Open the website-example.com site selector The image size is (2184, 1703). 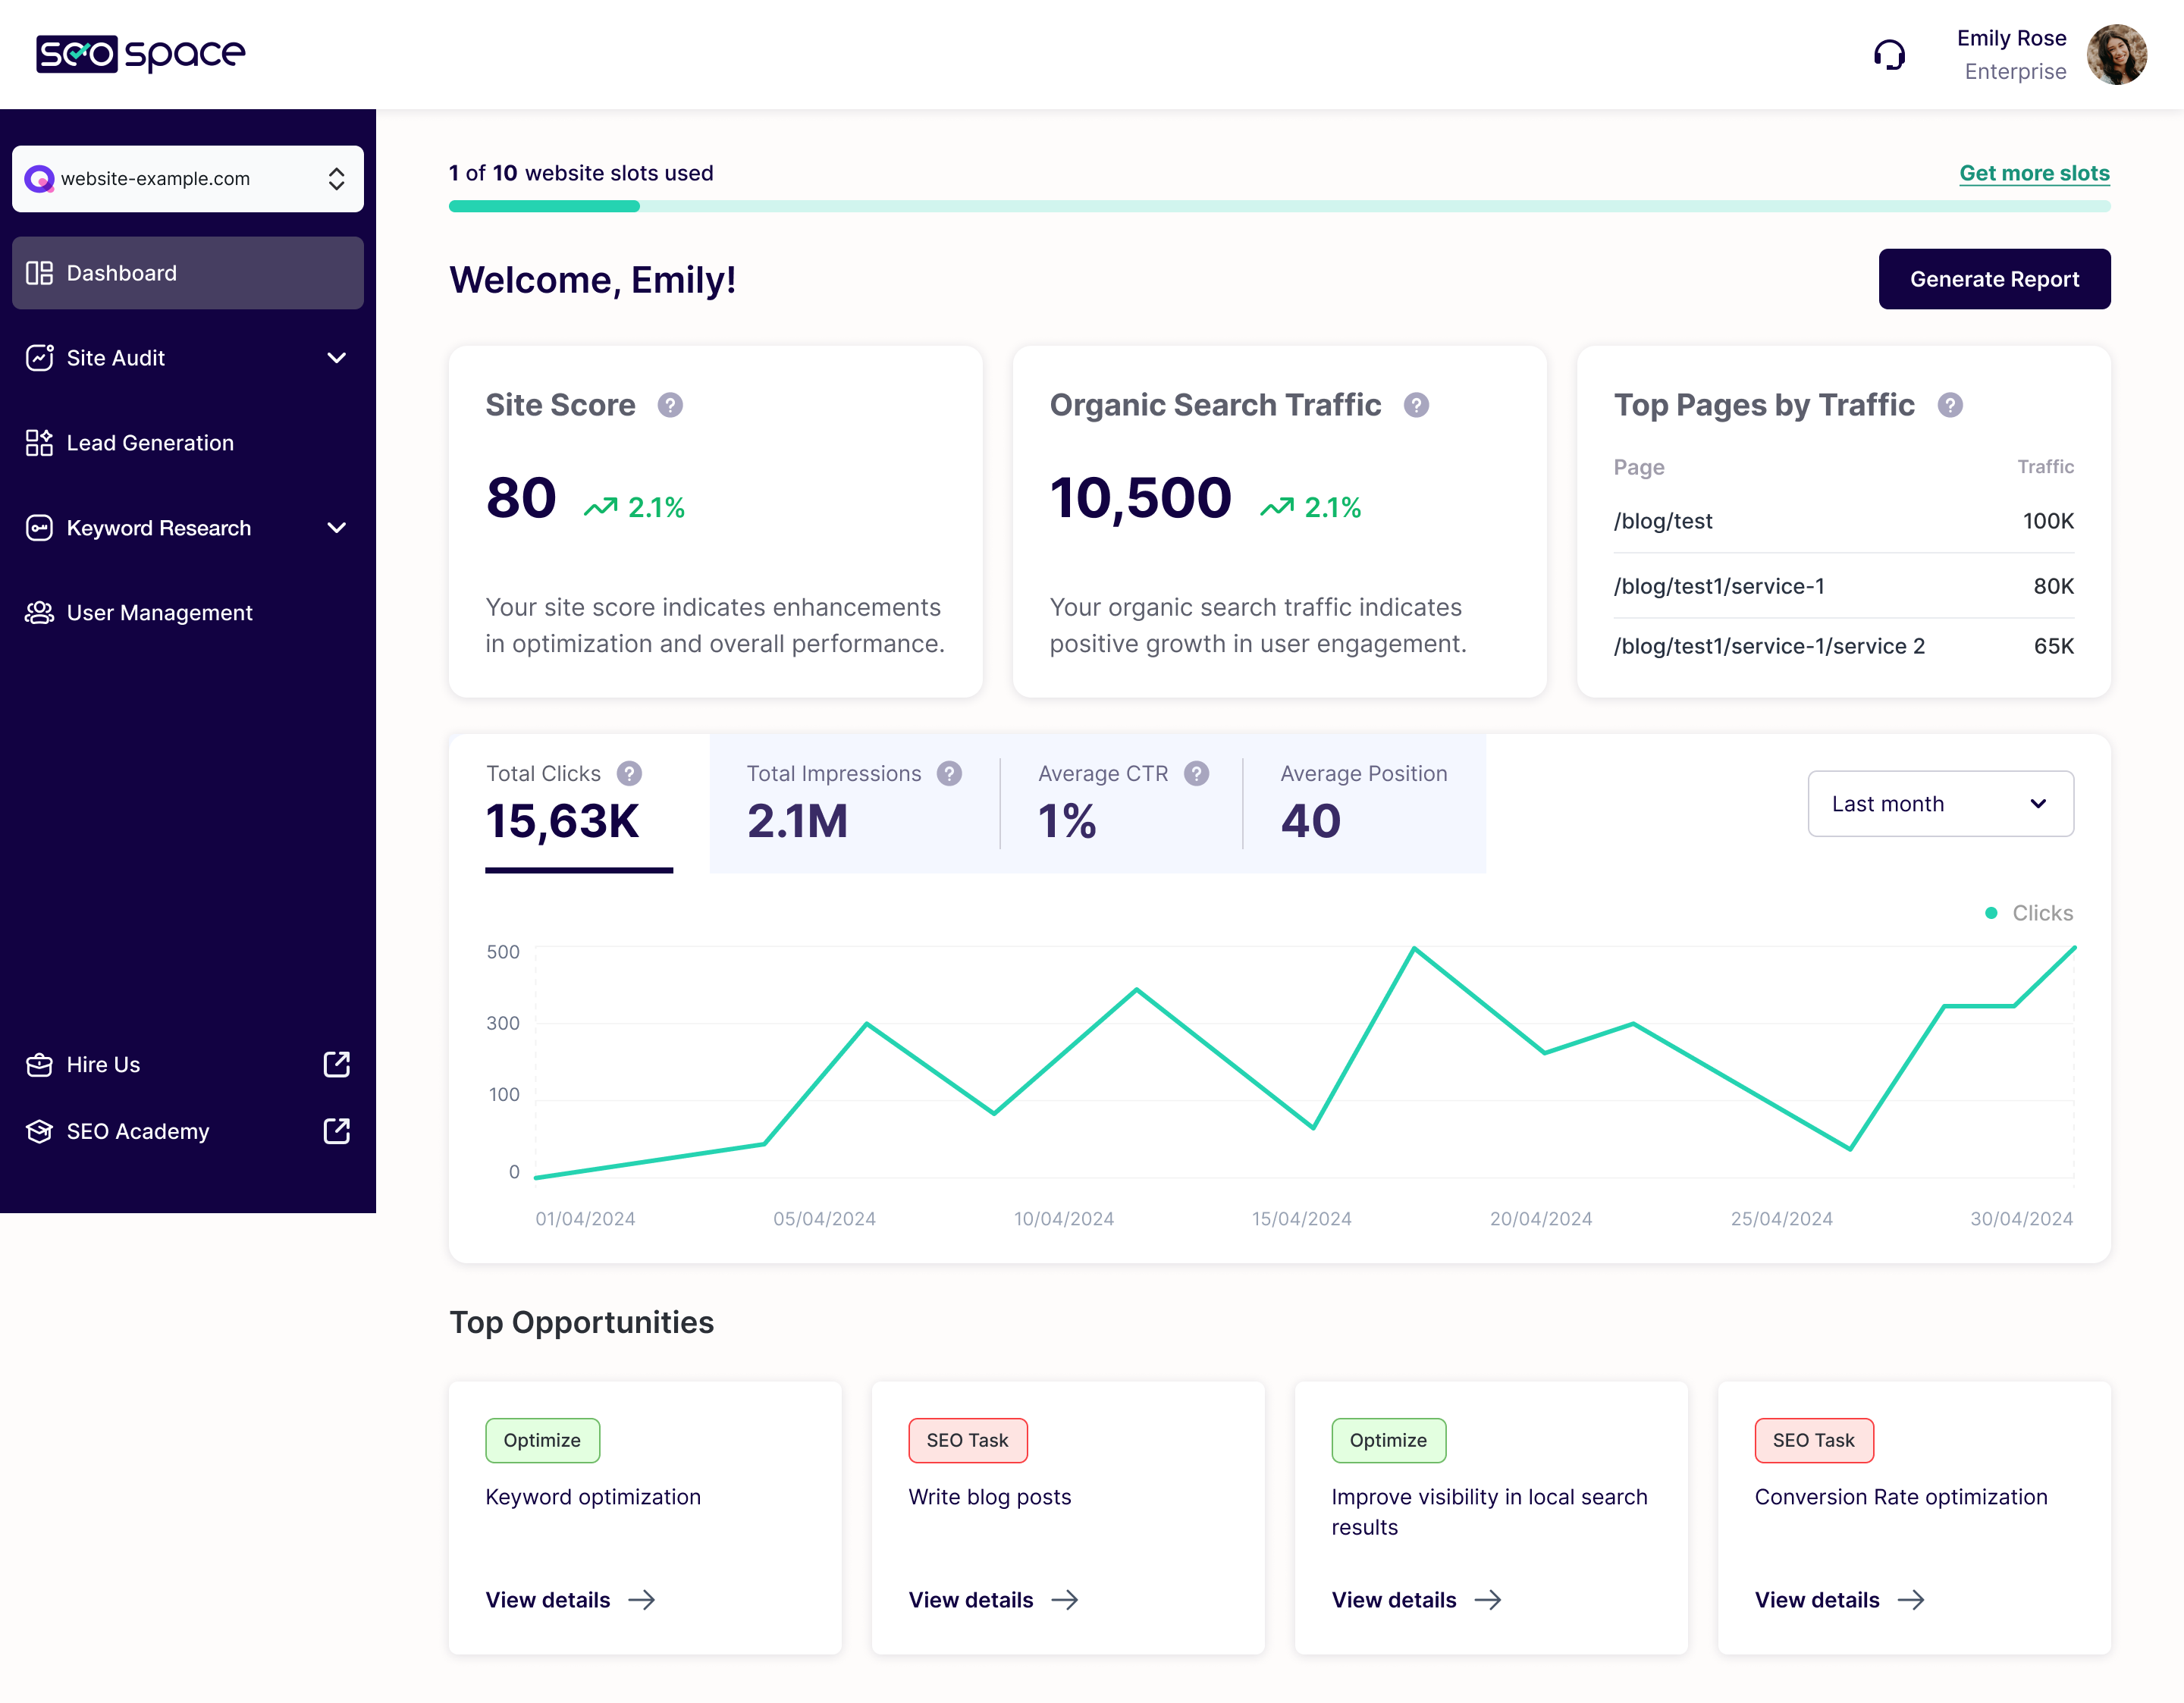pos(188,179)
